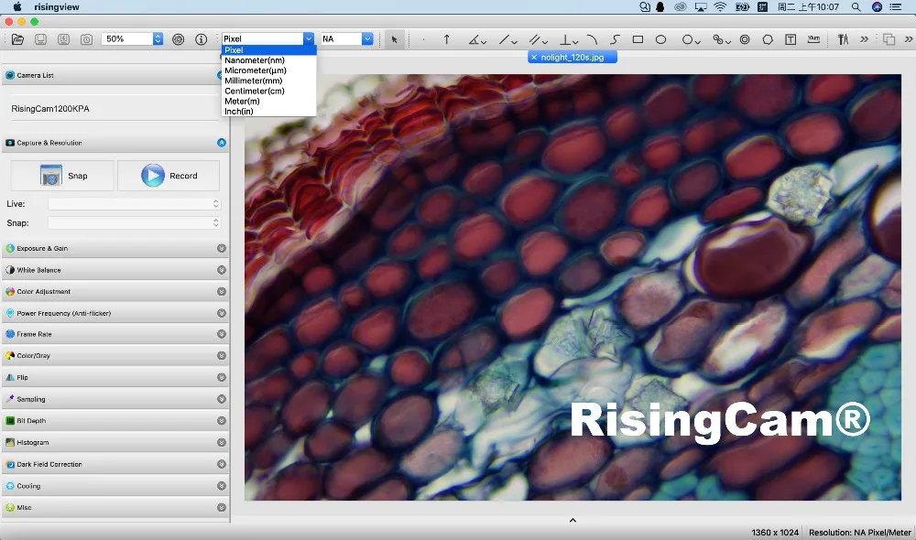Click the scale bar ruler tool
Viewport: 916px width, 540px height.
[x=813, y=39]
